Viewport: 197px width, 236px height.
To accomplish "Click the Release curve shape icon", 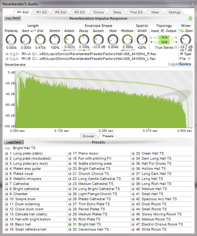I will 132,50.
